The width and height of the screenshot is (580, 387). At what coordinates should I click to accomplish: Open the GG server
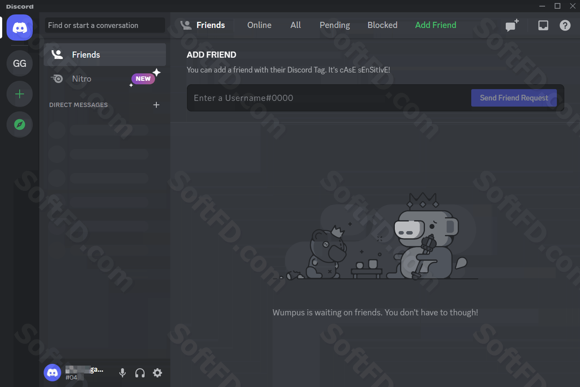pos(20,63)
